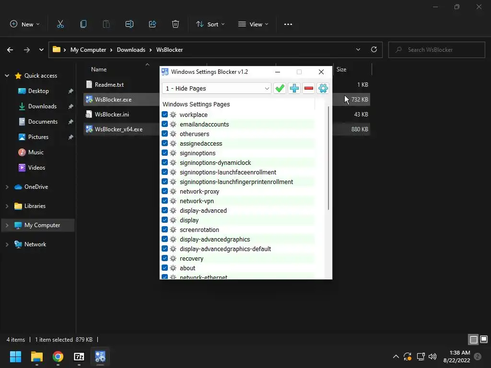Select the signinoptions-dynamiclock entry
Image resolution: width=491 pixels, height=368 pixels.
coord(215,163)
